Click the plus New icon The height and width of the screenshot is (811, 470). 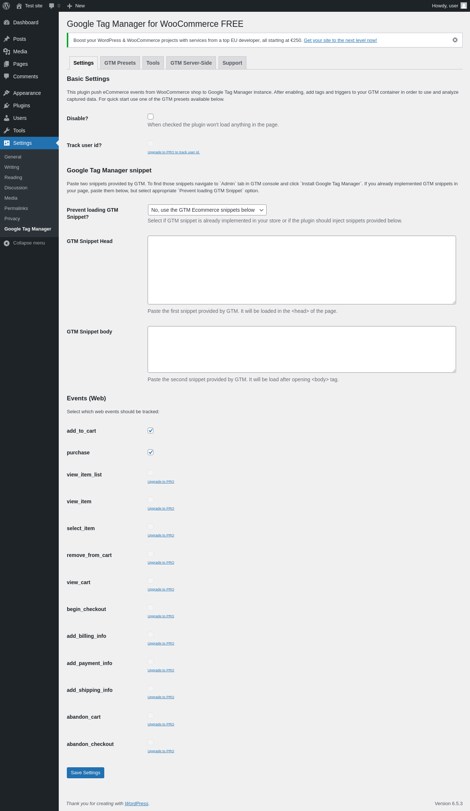pos(69,6)
